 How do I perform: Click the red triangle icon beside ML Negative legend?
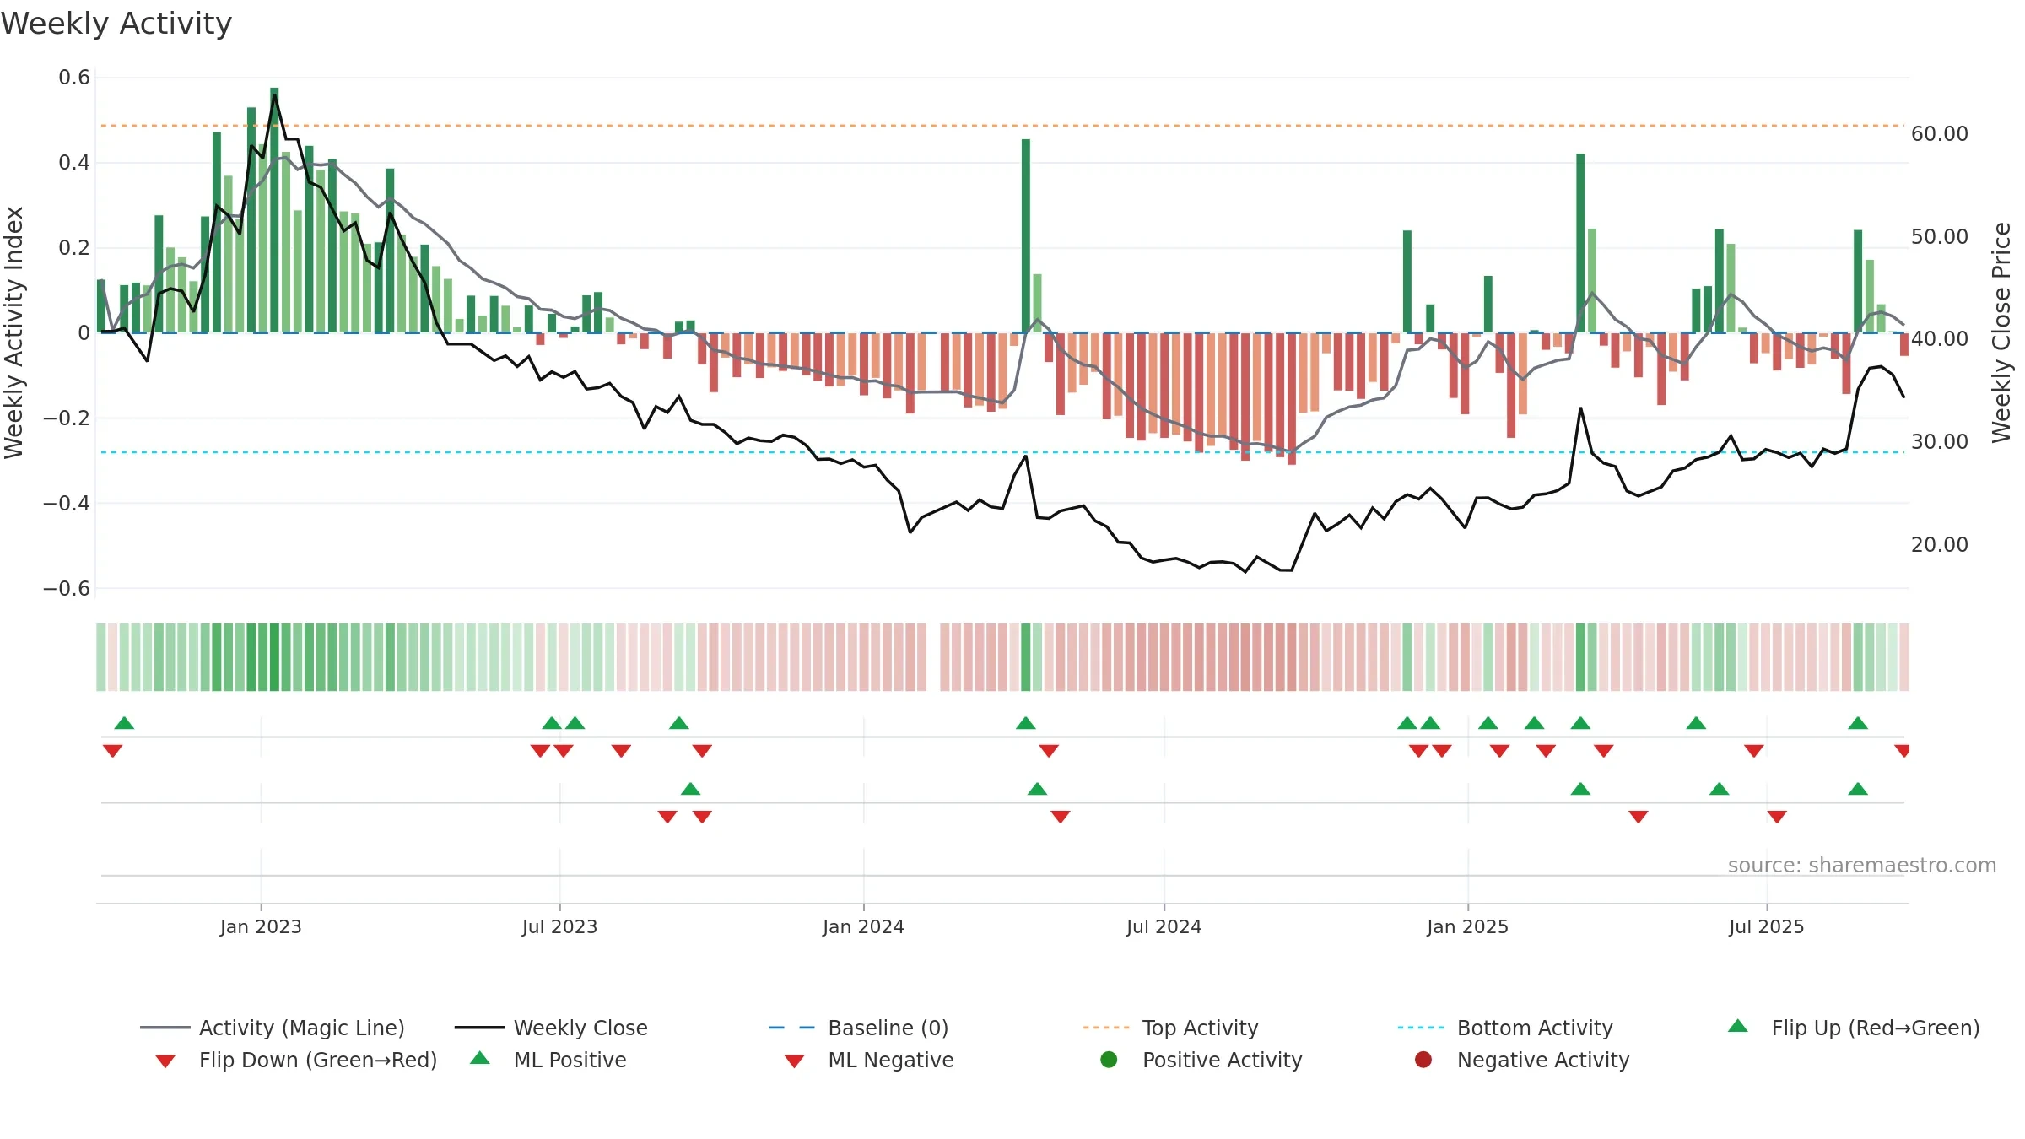[794, 1061]
